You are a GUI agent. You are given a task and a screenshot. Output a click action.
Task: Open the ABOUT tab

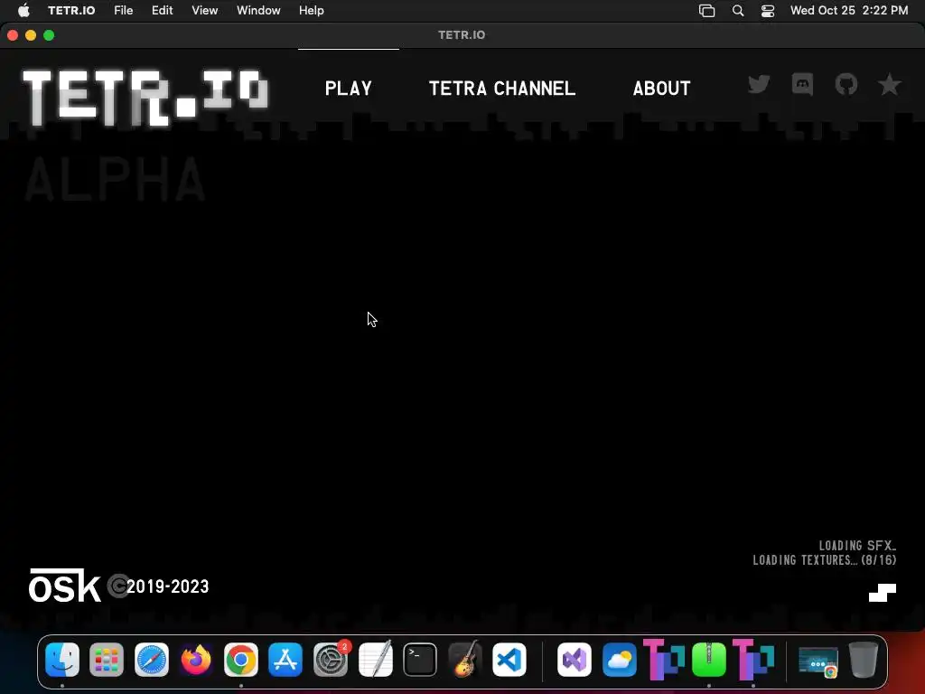click(x=661, y=89)
